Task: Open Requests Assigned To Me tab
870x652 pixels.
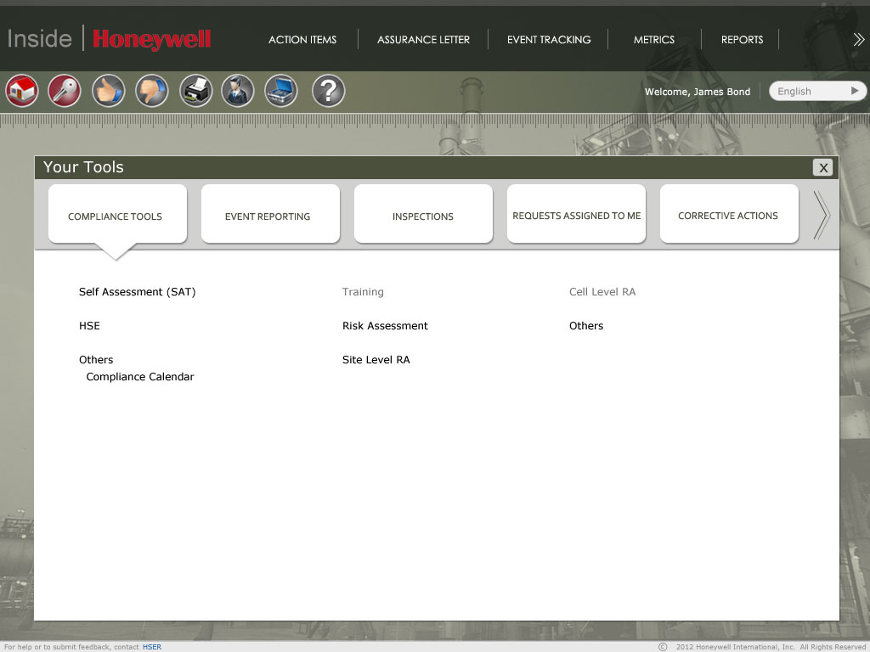Action: [577, 216]
